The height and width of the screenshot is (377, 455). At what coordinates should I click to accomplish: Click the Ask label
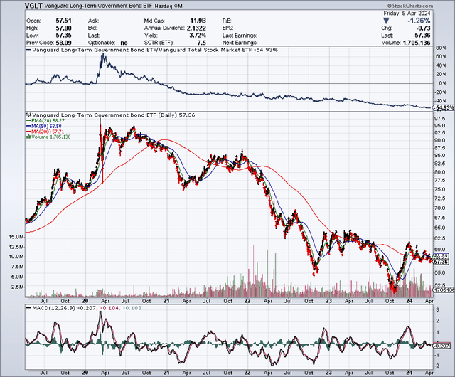point(93,21)
